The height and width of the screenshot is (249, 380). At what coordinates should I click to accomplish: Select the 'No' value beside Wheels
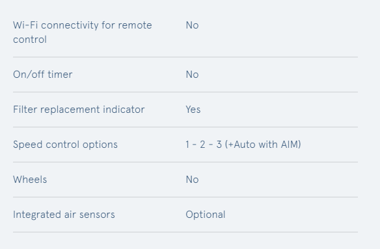[x=192, y=180]
